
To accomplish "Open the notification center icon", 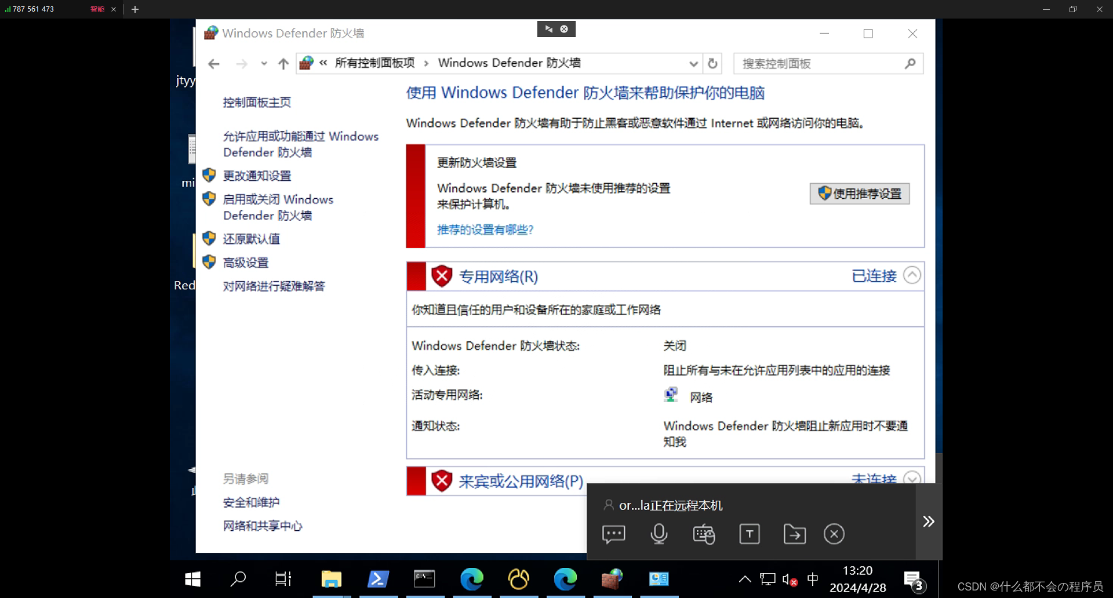I will pos(914,581).
